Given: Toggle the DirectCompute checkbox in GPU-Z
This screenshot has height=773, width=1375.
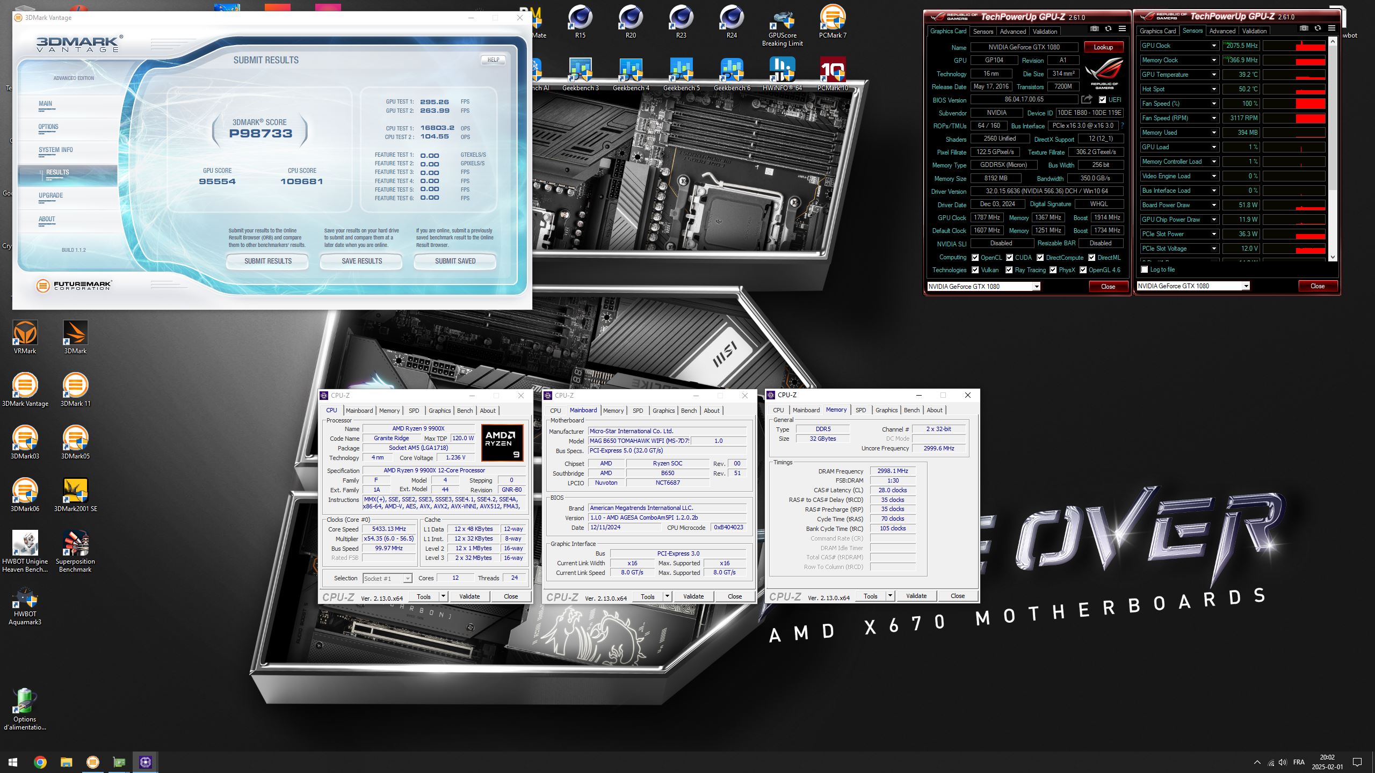Looking at the screenshot, I should [1040, 258].
